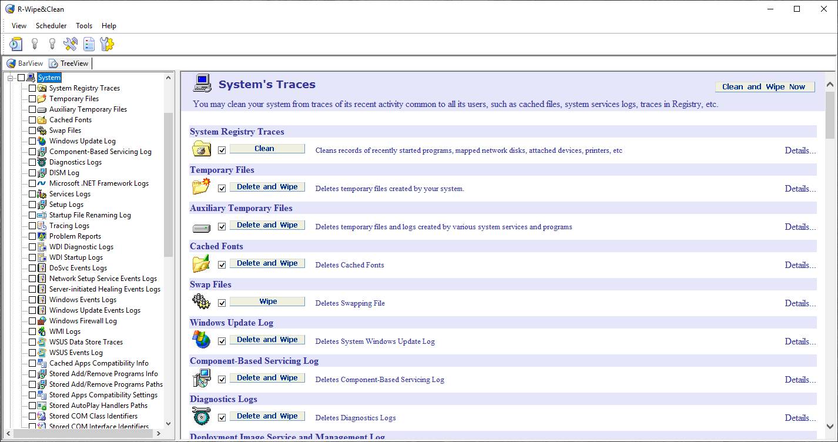Click the Component-Based Servicing Log icon in panel
The image size is (838, 442).
point(202,379)
